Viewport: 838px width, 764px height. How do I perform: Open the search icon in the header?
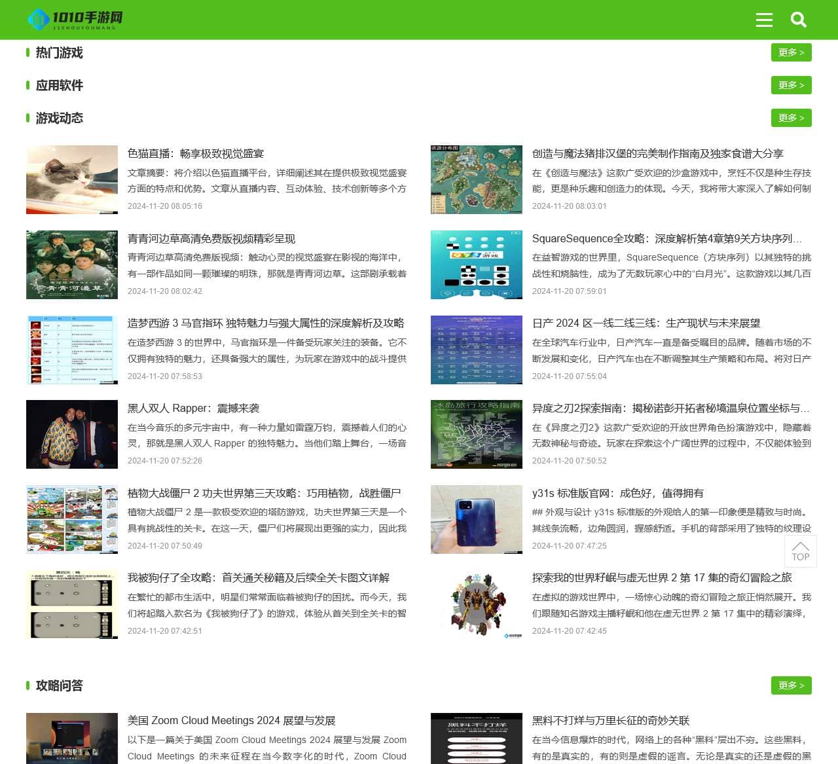799,20
